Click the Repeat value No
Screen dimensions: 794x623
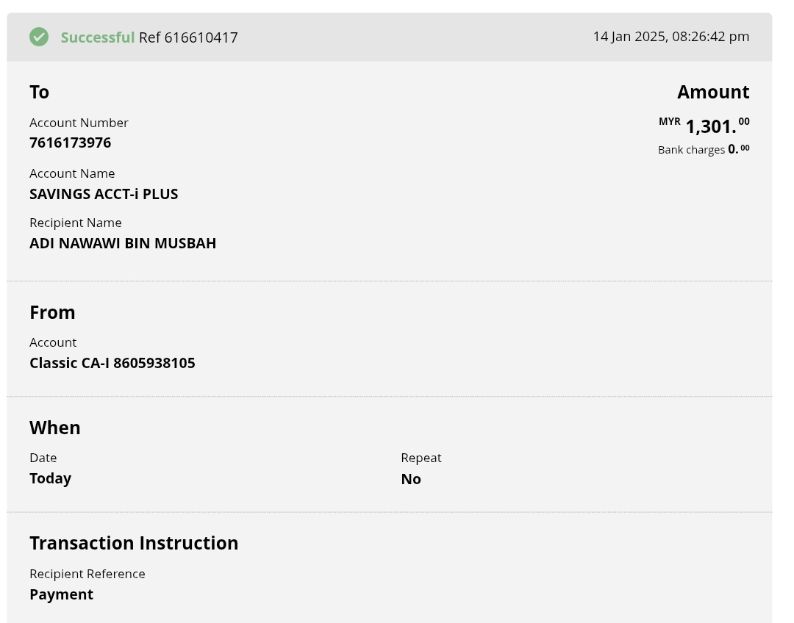tap(411, 479)
